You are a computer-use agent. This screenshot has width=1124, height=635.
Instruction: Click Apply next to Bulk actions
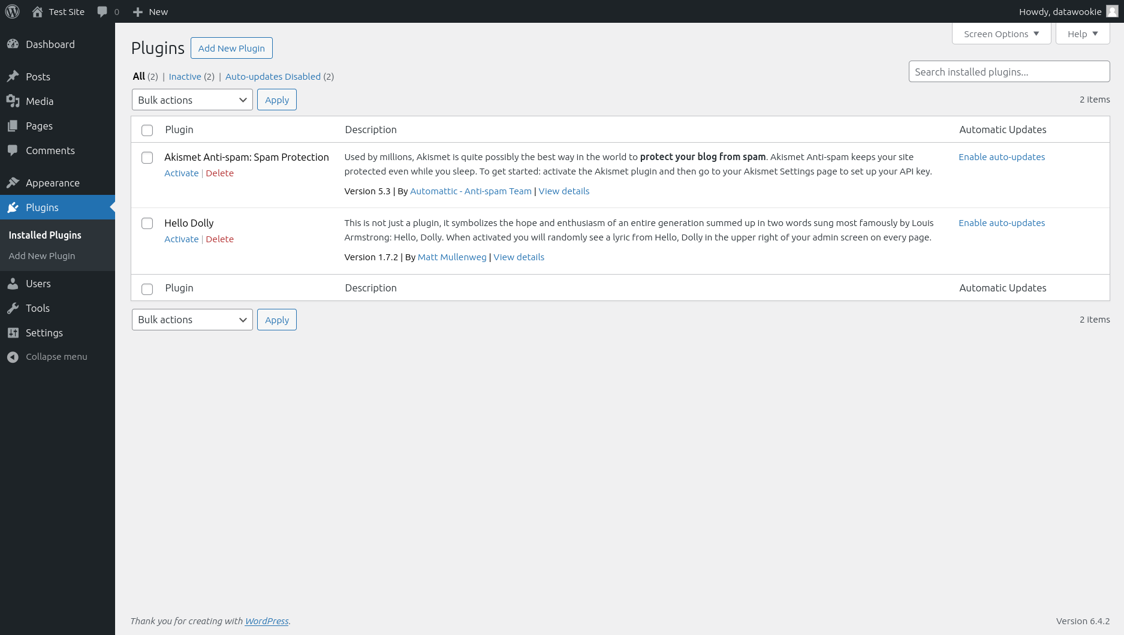click(x=276, y=100)
